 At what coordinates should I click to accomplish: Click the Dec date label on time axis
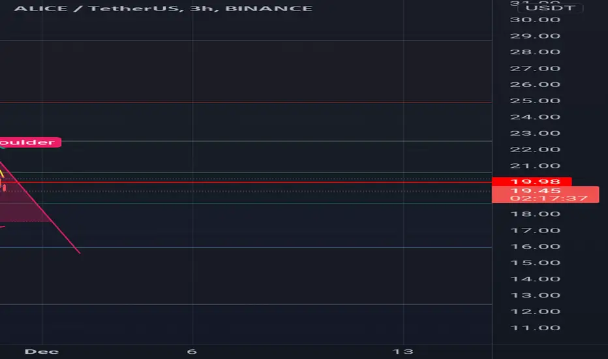tap(42, 352)
